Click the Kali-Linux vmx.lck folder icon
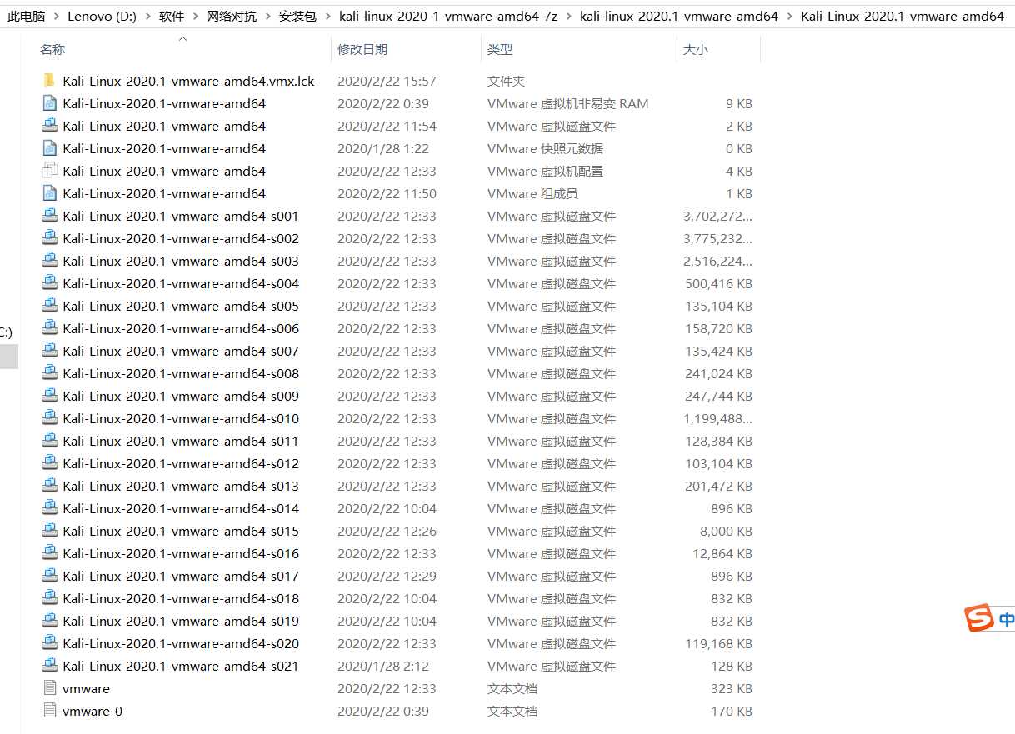The height and width of the screenshot is (734, 1015). coord(50,81)
